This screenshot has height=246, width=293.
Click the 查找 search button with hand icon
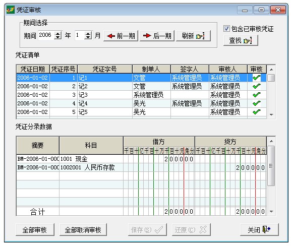[x=241, y=40]
